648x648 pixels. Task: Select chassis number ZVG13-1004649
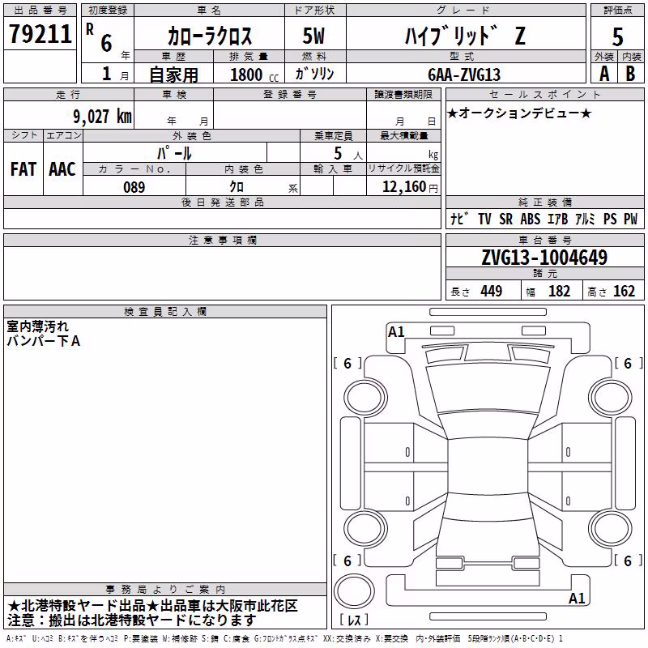[x=544, y=258]
